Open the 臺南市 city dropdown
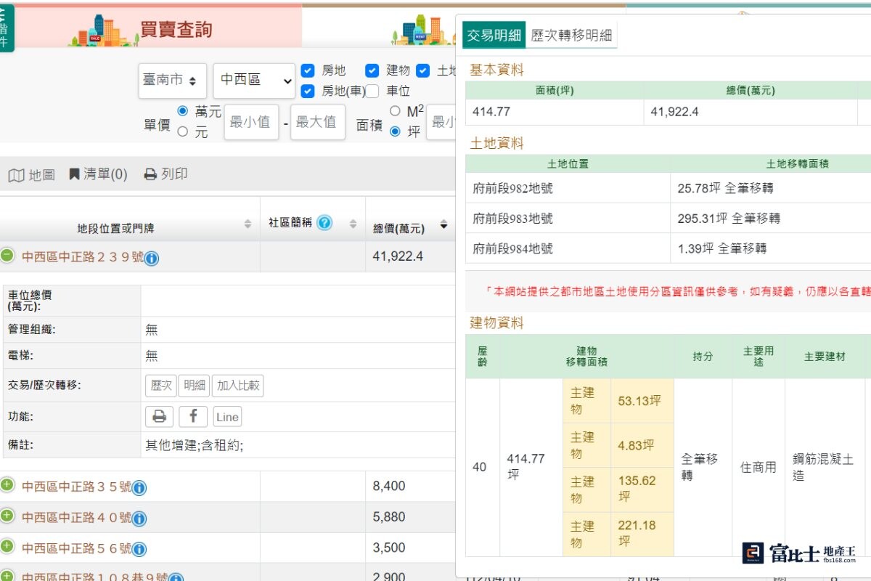 click(172, 81)
